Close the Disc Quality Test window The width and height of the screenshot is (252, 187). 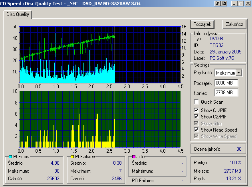coord(248,4)
